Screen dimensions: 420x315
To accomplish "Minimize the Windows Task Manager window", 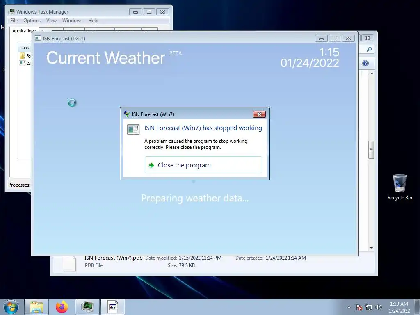I will (135, 12).
